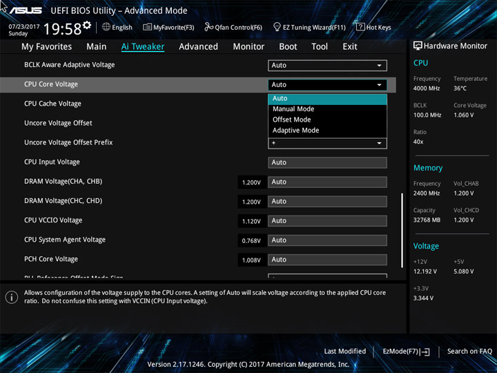
Task: Click the 40x Ratio value
Action: click(x=418, y=142)
